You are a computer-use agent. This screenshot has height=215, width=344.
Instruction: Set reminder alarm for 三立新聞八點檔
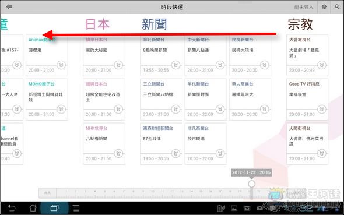tap(175, 109)
